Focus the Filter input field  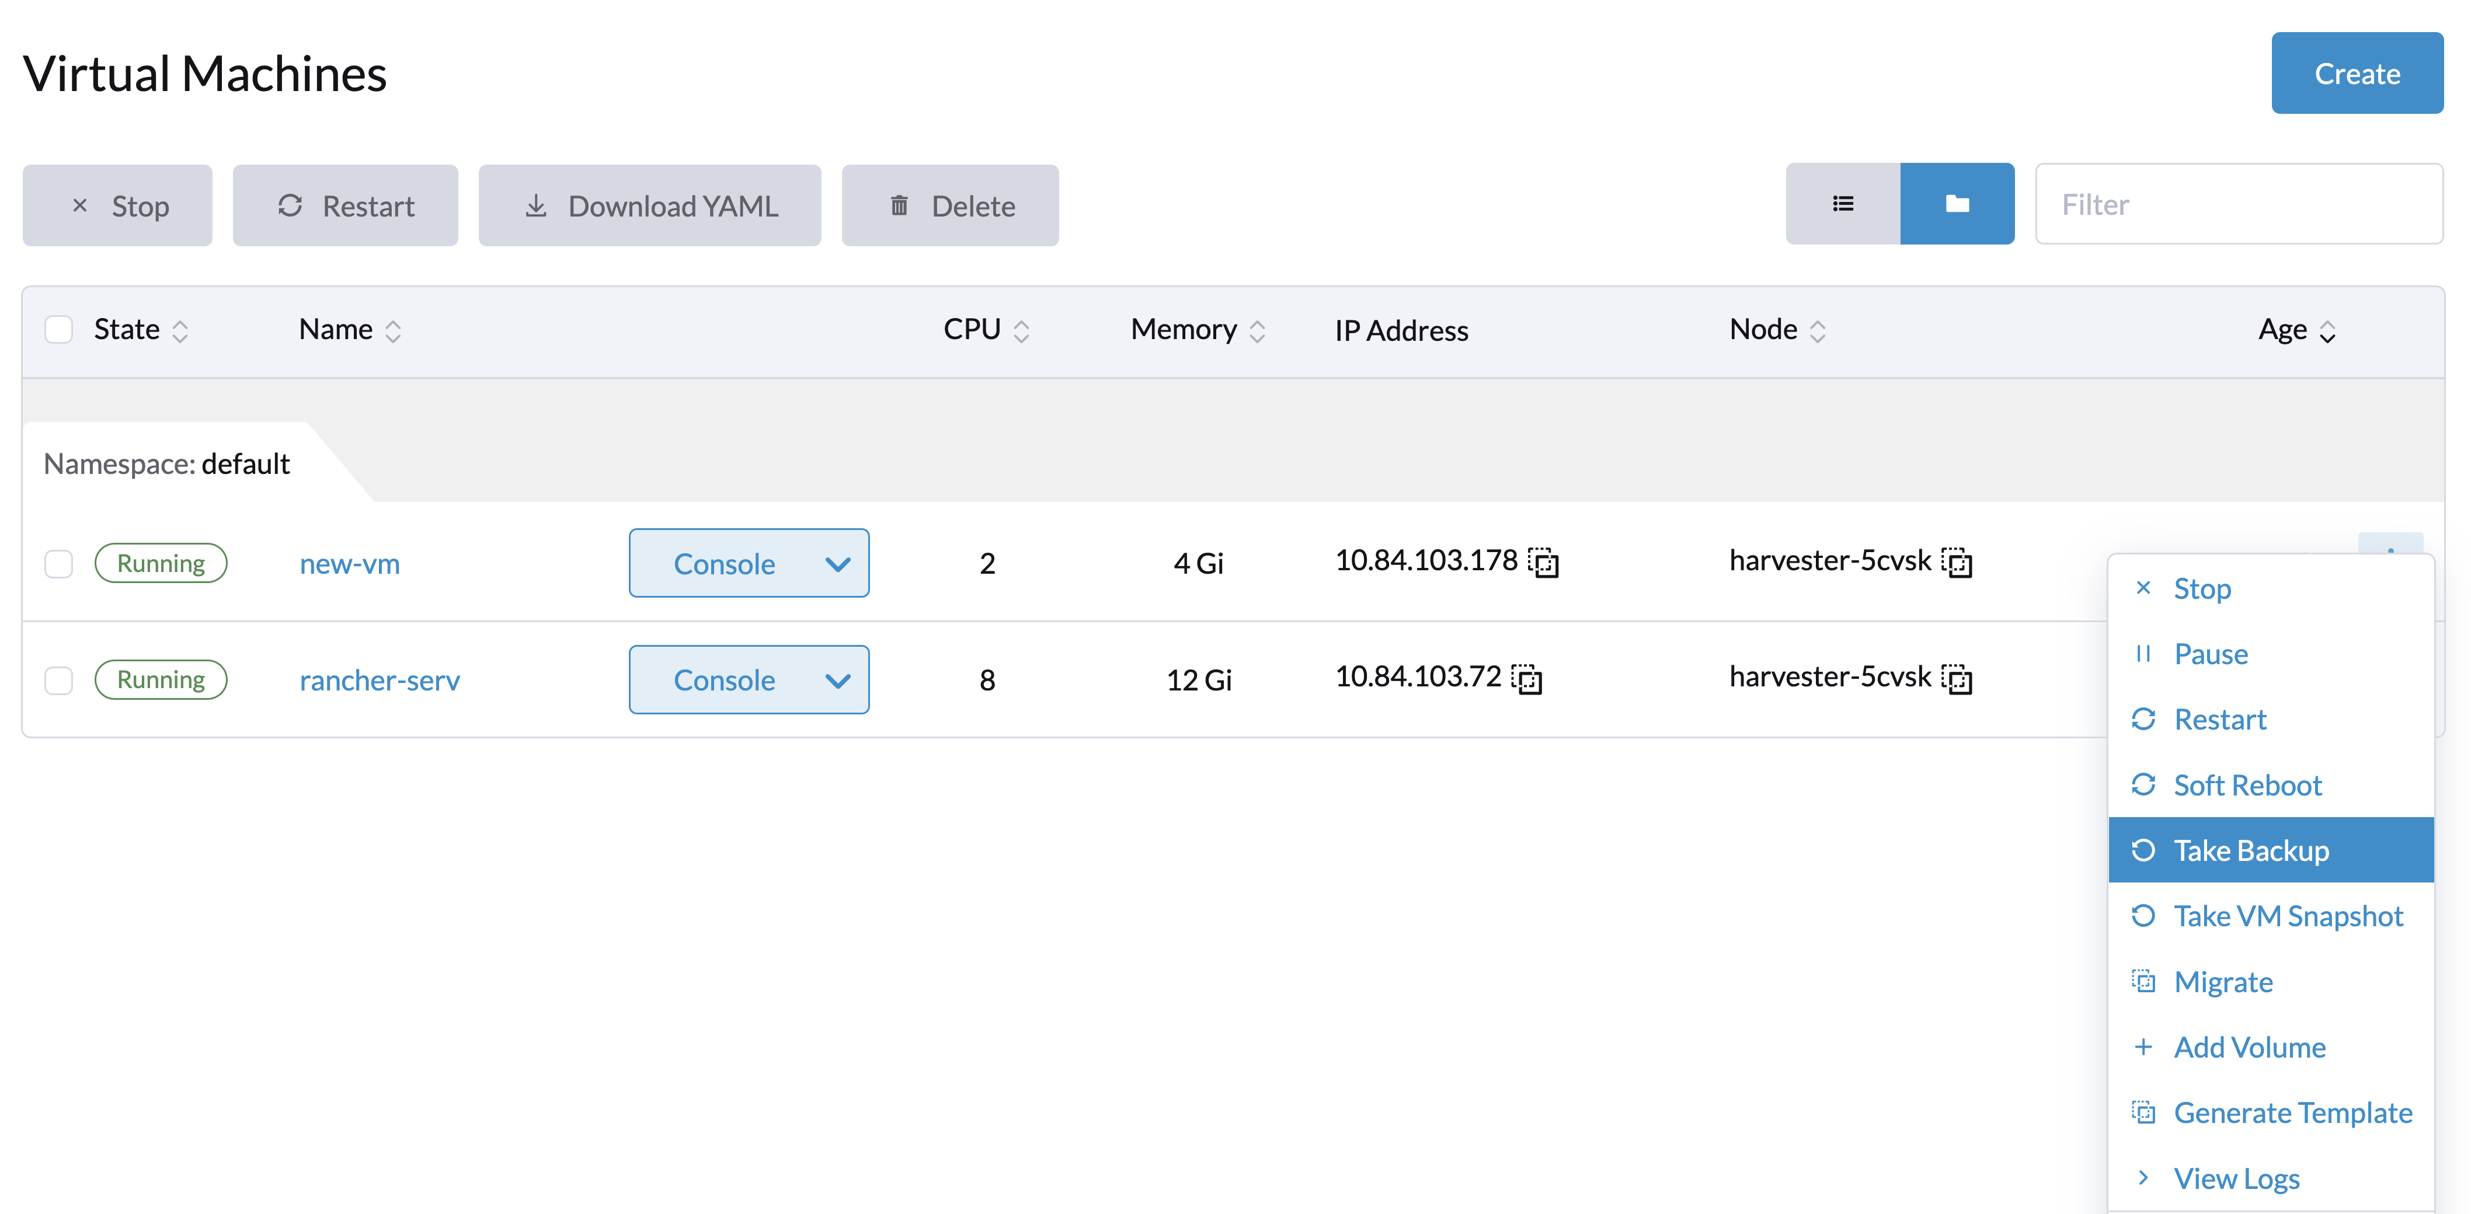click(2238, 204)
